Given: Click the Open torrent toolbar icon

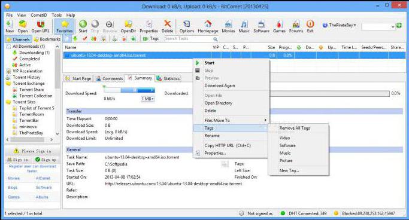Looking at the screenshot, I should point(23,26).
